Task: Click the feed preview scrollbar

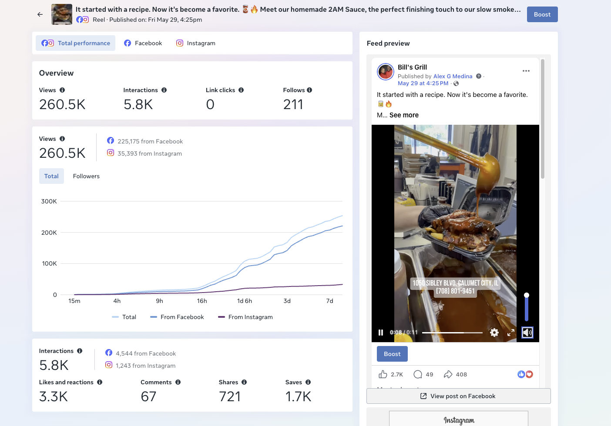Action: pyautogui.click(x=543, y=119)
